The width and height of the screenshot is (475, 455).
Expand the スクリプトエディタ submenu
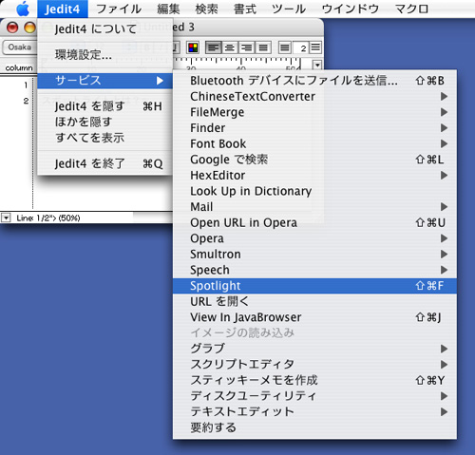314,365
